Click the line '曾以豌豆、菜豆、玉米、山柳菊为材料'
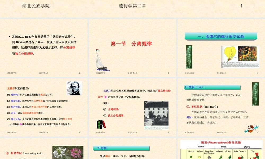This screenshot has height=159, width=265. (123, 156)
